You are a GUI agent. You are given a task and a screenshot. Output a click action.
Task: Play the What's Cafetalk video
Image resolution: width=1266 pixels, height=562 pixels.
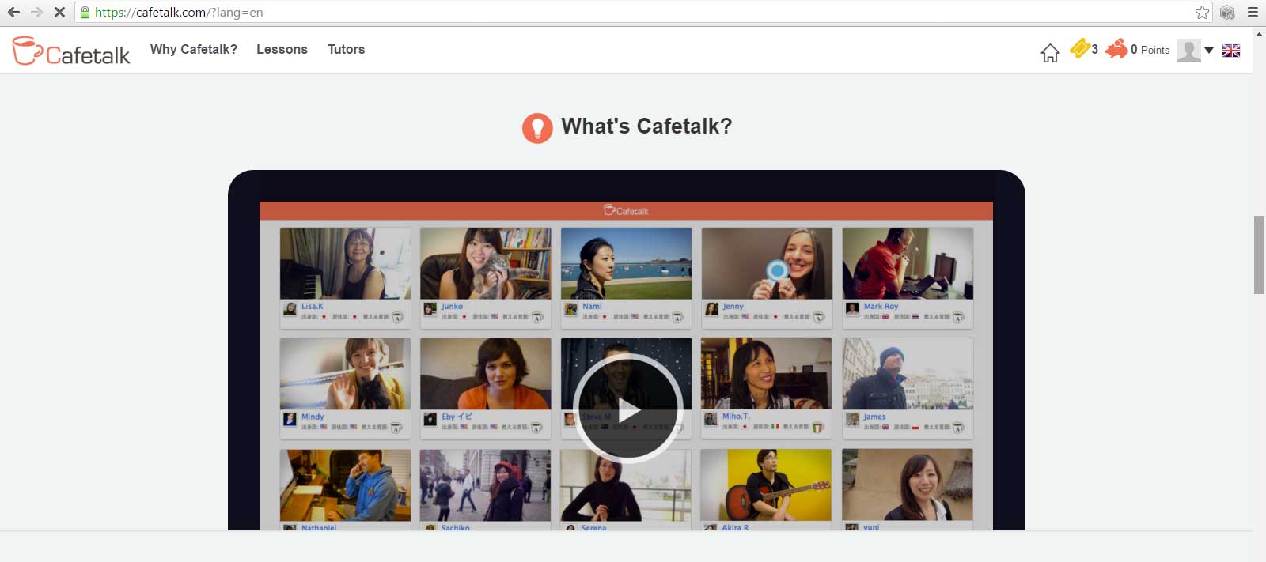[x=627, y=408]
